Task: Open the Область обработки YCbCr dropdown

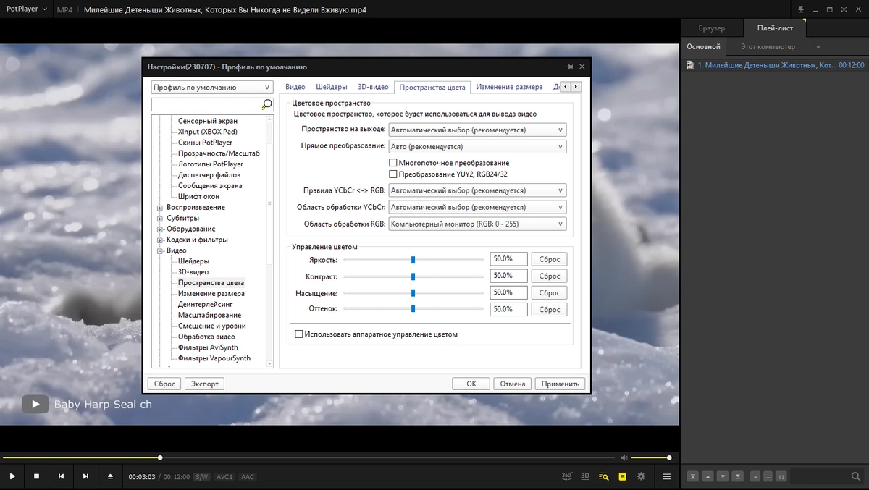Action: pos(477,207)
